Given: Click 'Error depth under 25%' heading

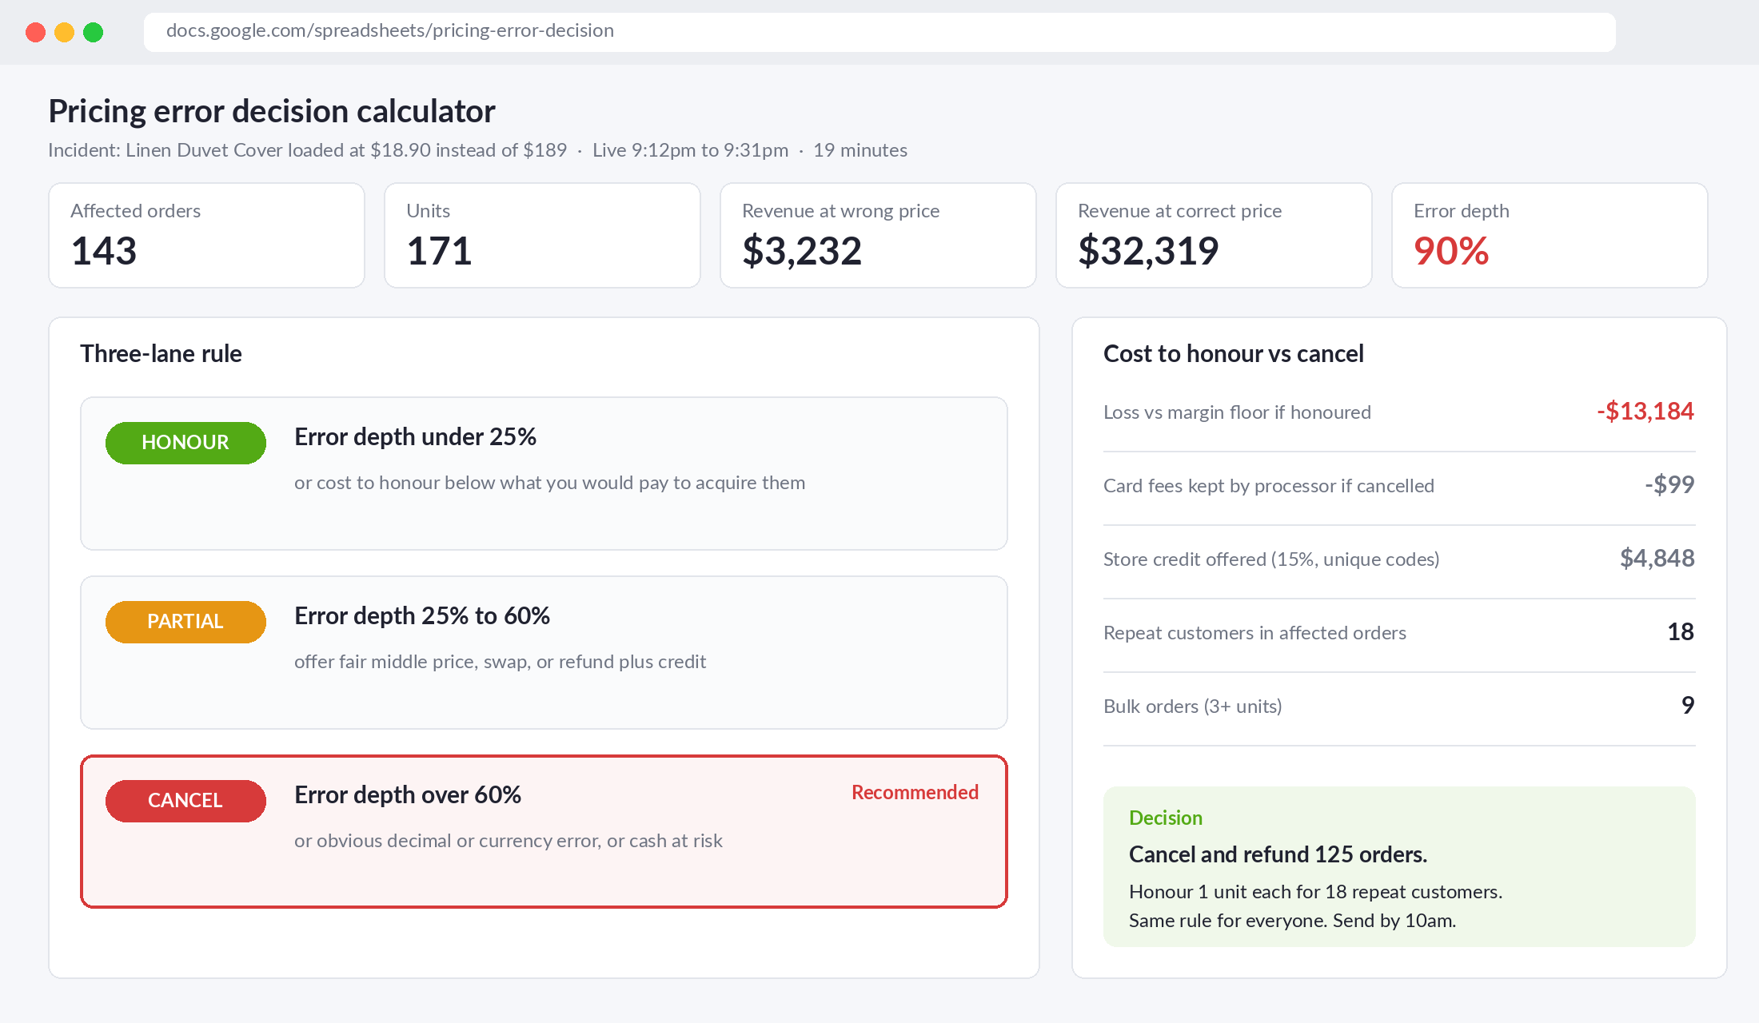Looking at the screenshot, I should pos(415,437).
